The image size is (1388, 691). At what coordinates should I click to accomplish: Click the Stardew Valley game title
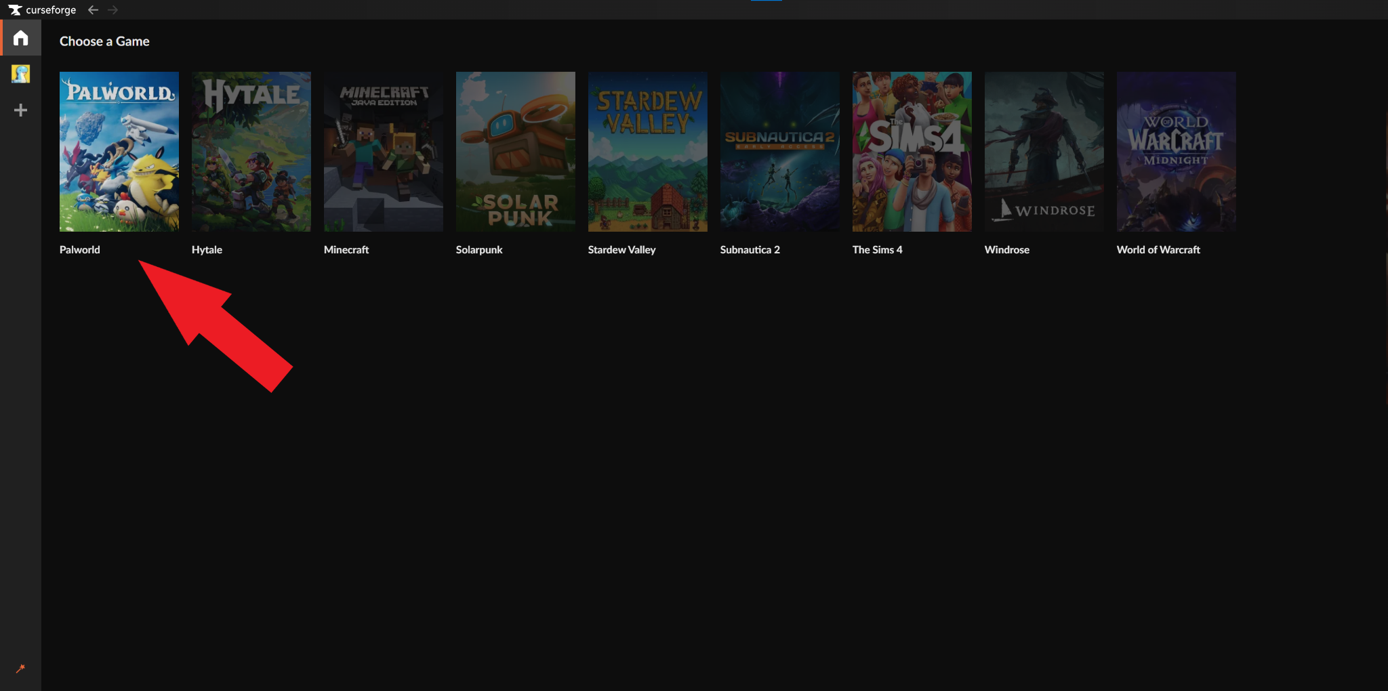pos(622,250)
